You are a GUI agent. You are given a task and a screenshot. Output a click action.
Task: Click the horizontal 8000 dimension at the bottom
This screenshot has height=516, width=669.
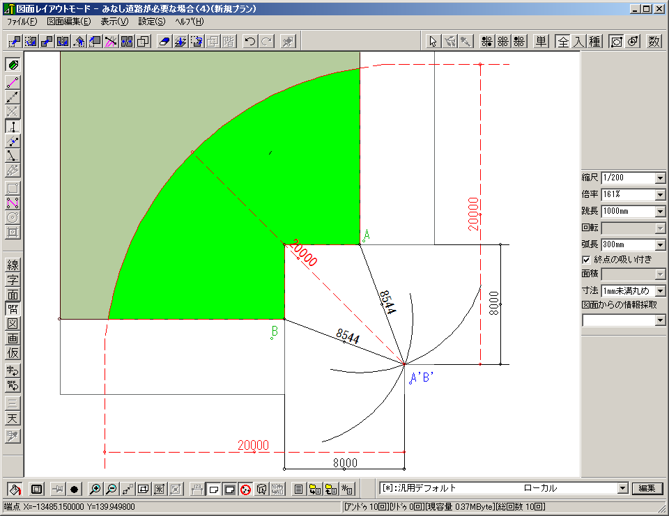click(345, 462)
